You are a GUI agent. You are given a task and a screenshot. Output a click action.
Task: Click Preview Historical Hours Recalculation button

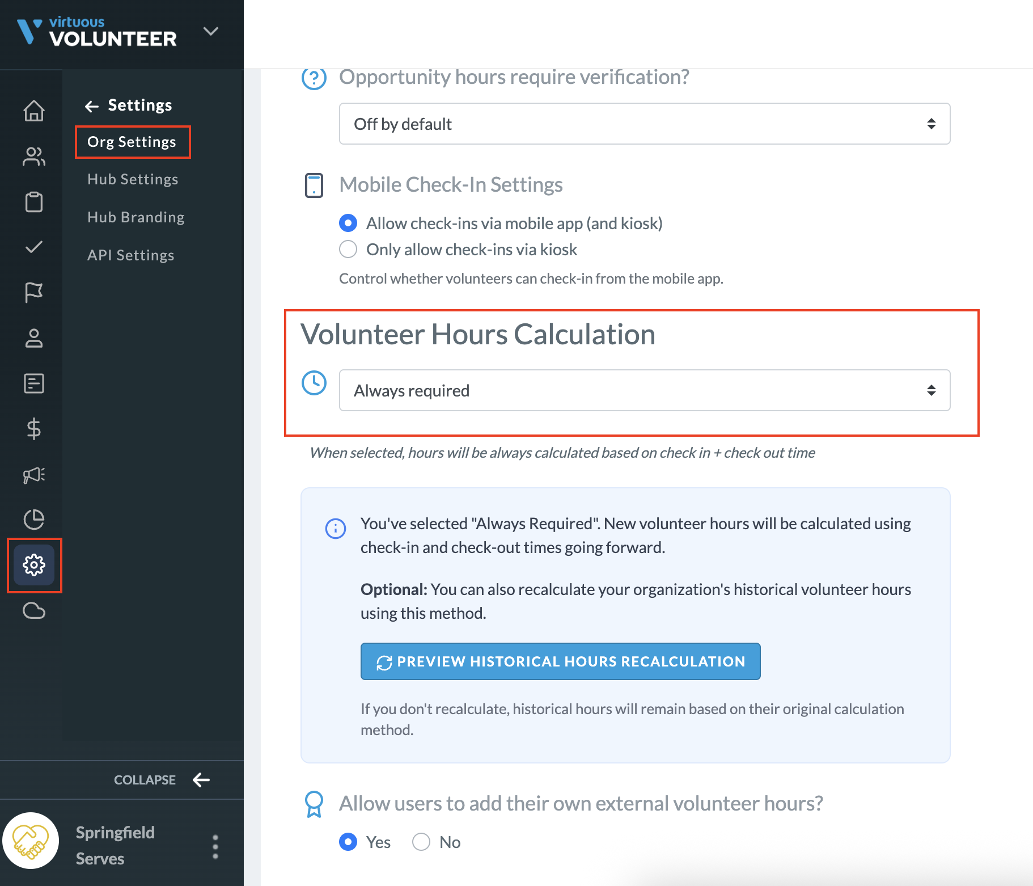tap(561, 661)
